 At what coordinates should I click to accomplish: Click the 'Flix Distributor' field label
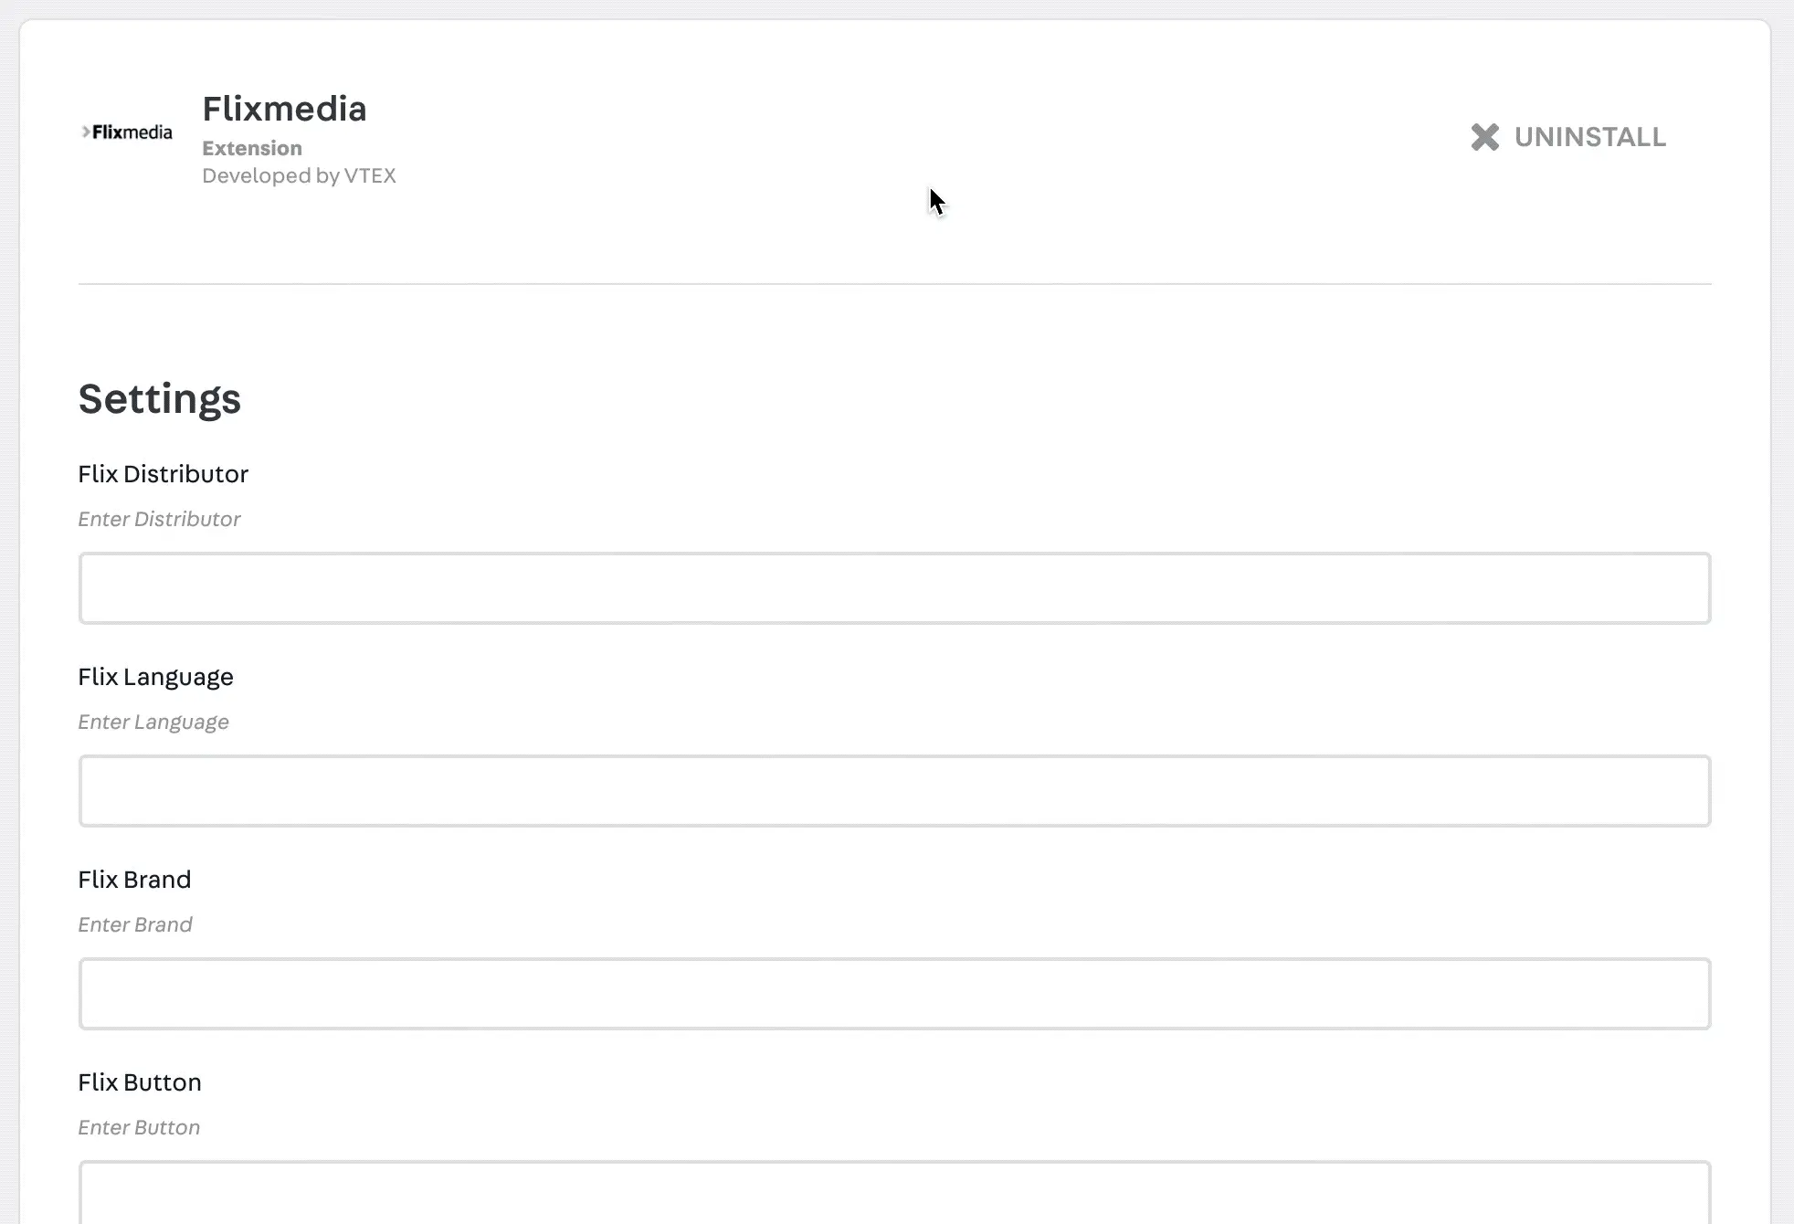point(164,474)
